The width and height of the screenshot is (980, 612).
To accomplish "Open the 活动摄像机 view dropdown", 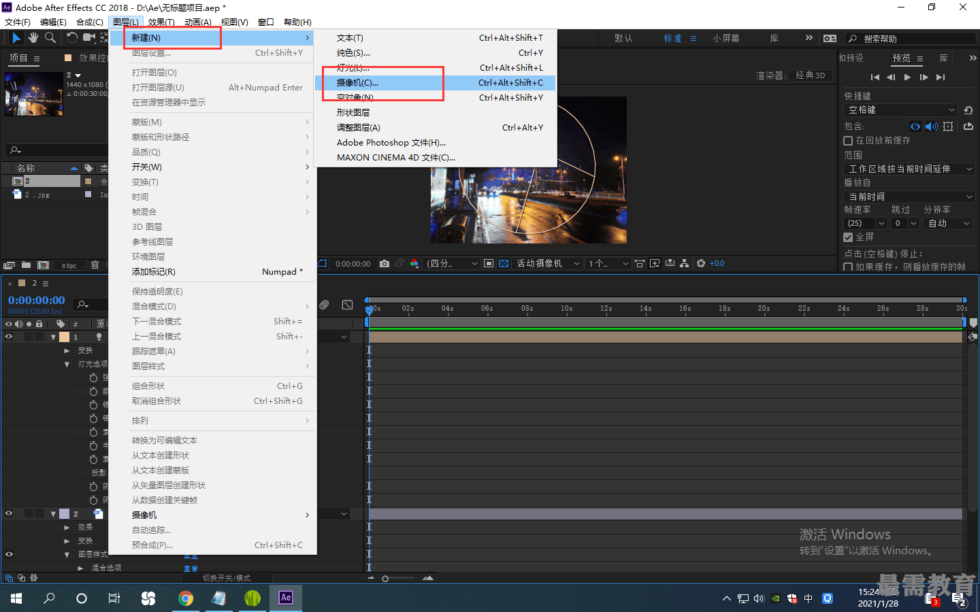I will tap(548, 264).
